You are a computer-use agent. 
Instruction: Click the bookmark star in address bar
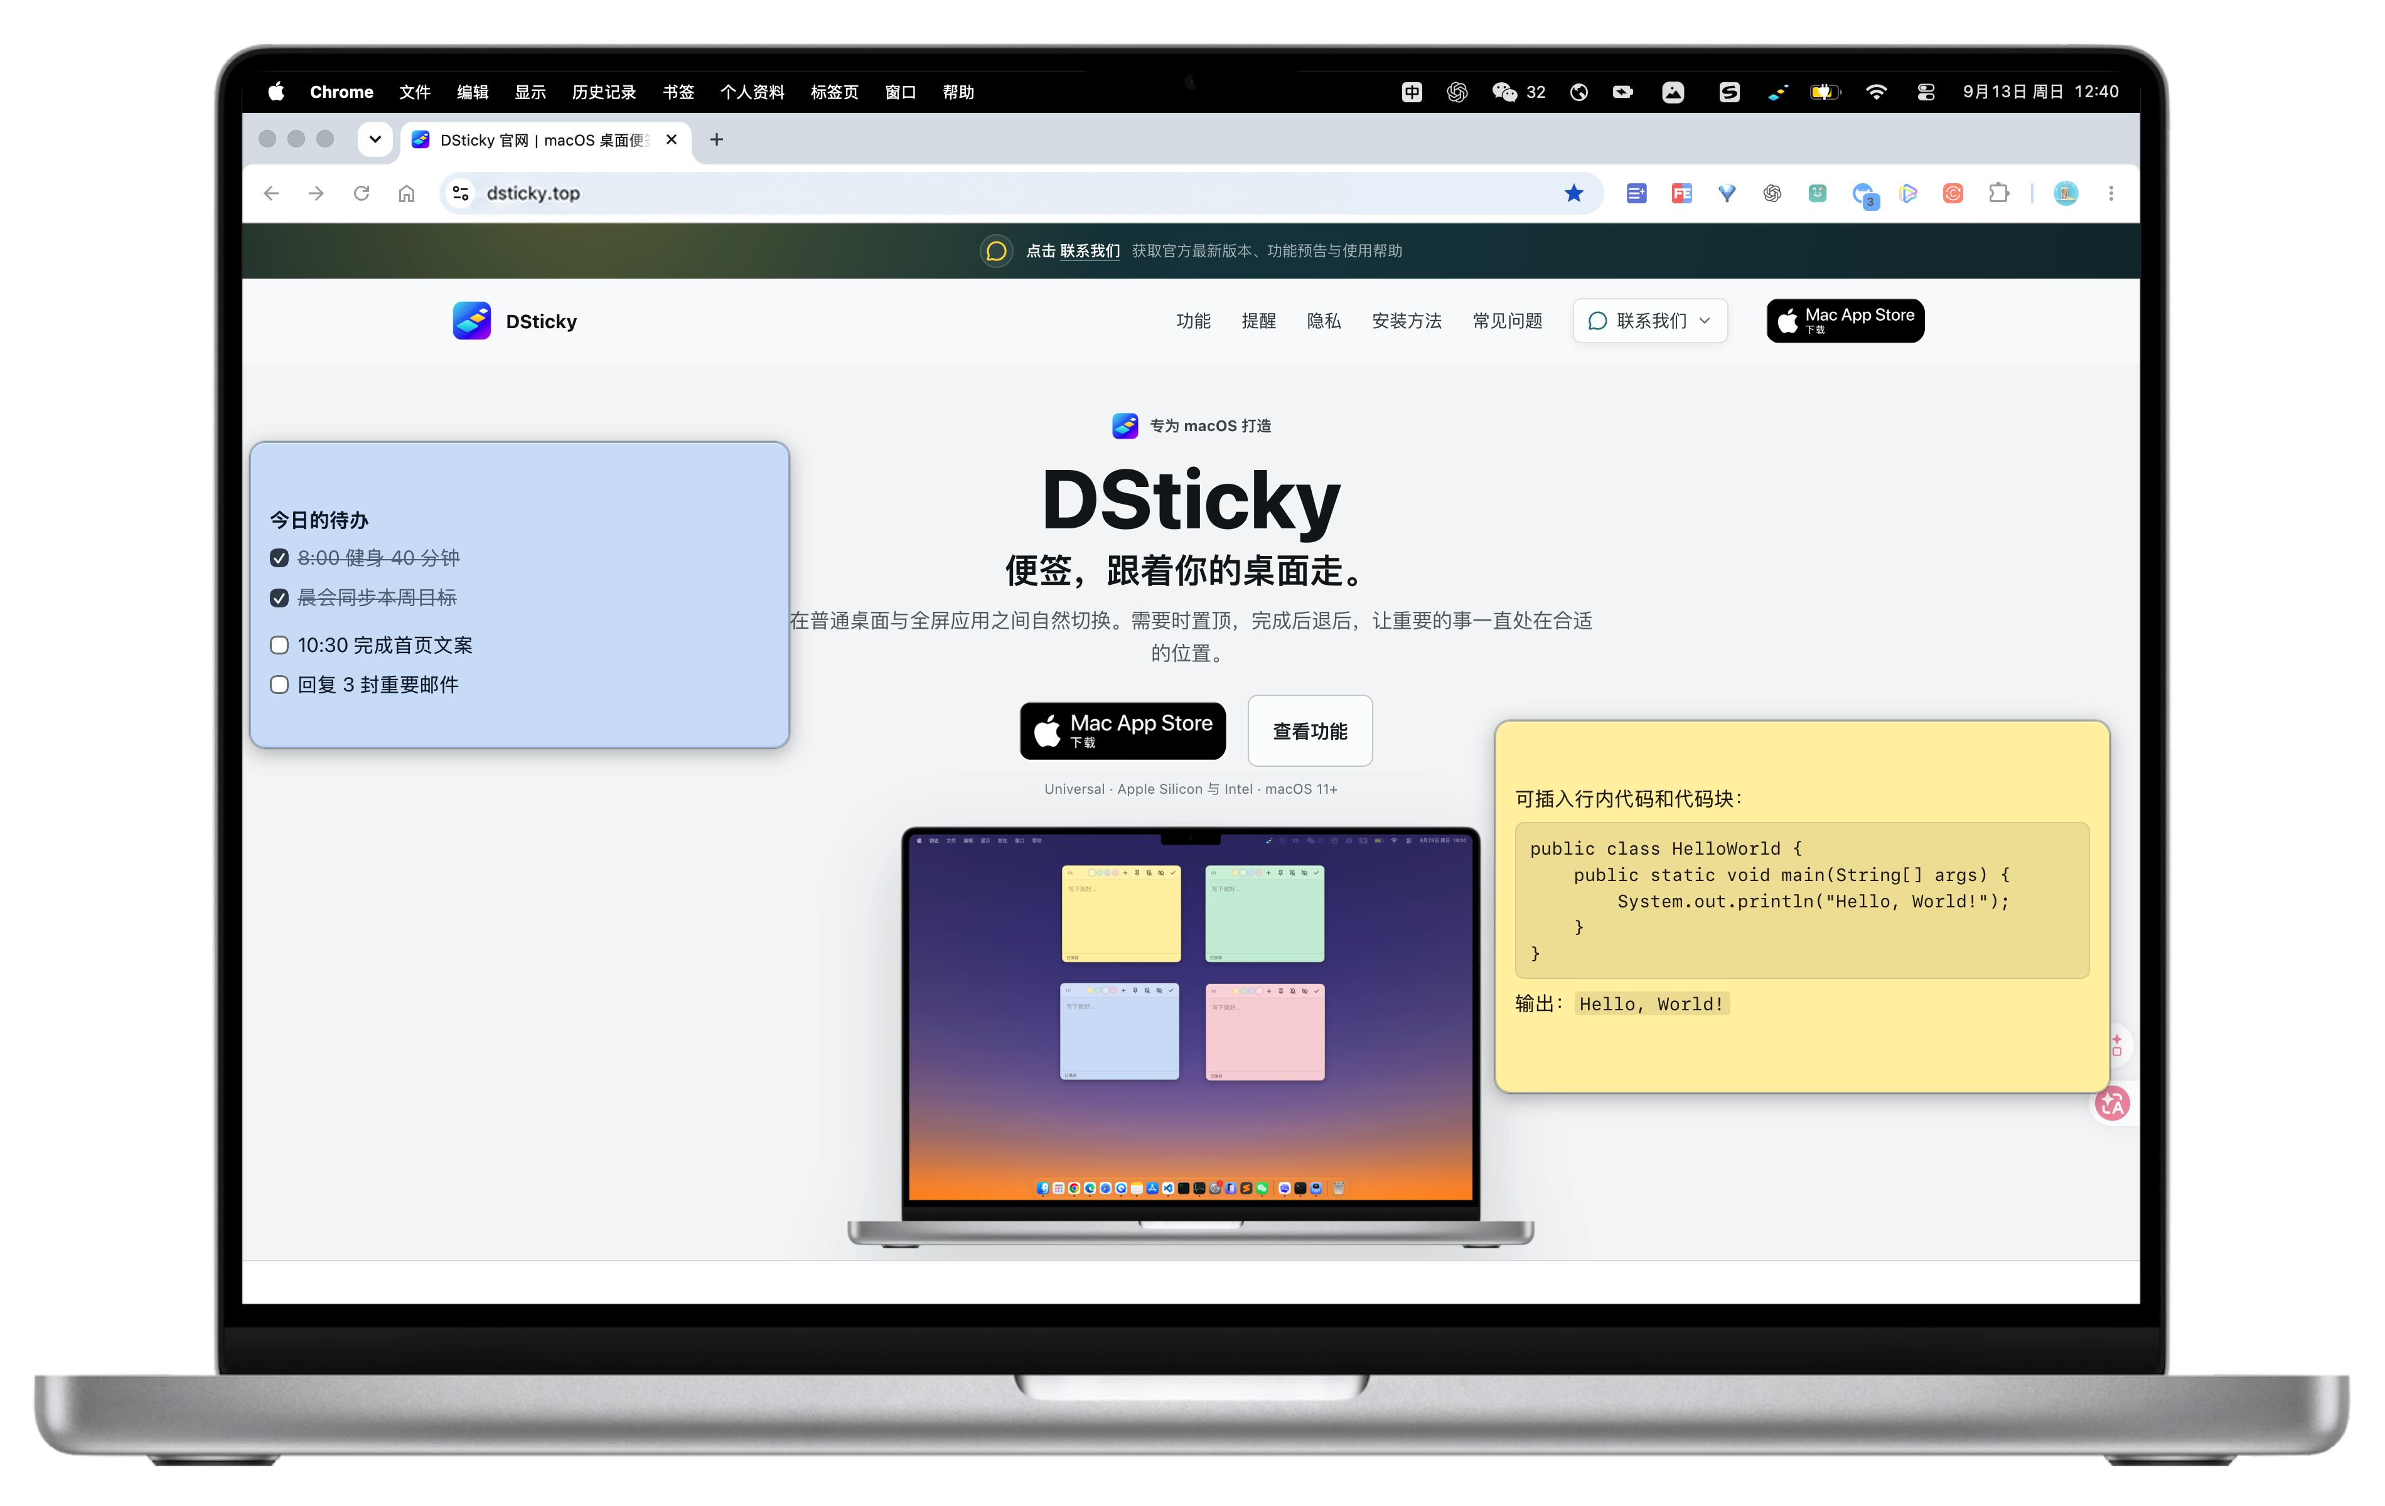(1573, 193)
